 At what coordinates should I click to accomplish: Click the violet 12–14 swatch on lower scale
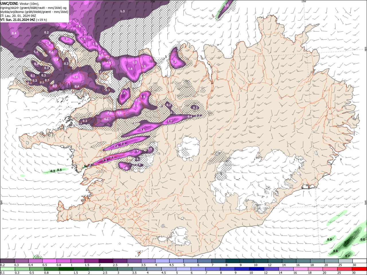(x=271, y=269)
